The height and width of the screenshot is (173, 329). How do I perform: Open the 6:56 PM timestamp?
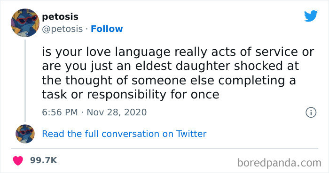point(60,112)
